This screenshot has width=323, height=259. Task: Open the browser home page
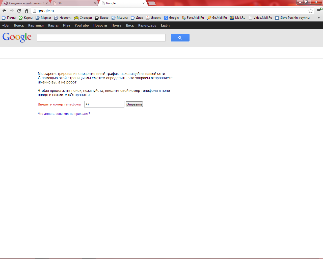click(26, 11)
